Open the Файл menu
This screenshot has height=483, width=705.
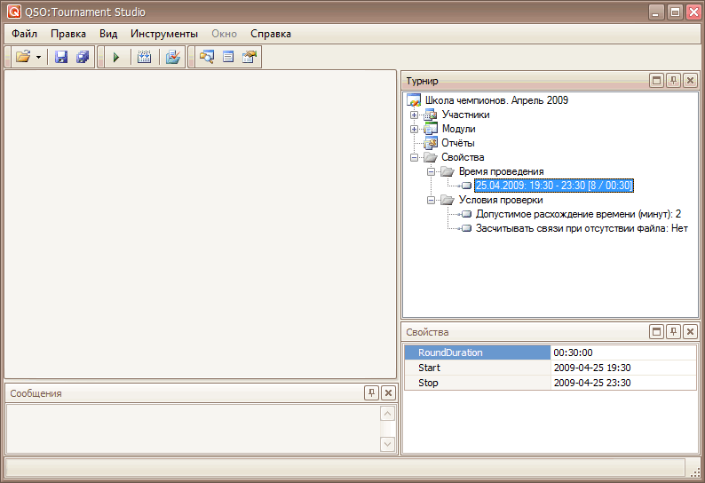coord(24,34)
